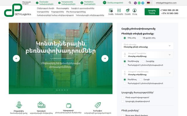Open the cargo type dropdown Ընտրեք բեռի տեսակը
The image size is (187, 116).
pyautogui.click(x=147, y=46)
